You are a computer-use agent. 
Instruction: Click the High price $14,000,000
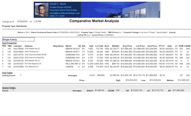point(131,80)
